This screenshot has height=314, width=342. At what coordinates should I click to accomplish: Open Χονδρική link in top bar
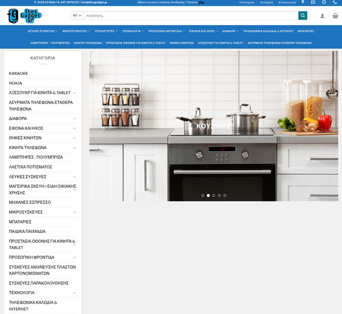[x=266, y=2]
